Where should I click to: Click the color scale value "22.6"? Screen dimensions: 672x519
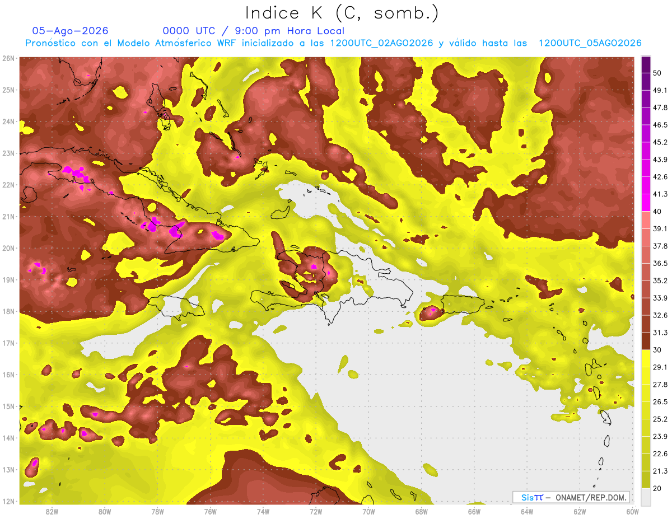click(x=660, y=454)
